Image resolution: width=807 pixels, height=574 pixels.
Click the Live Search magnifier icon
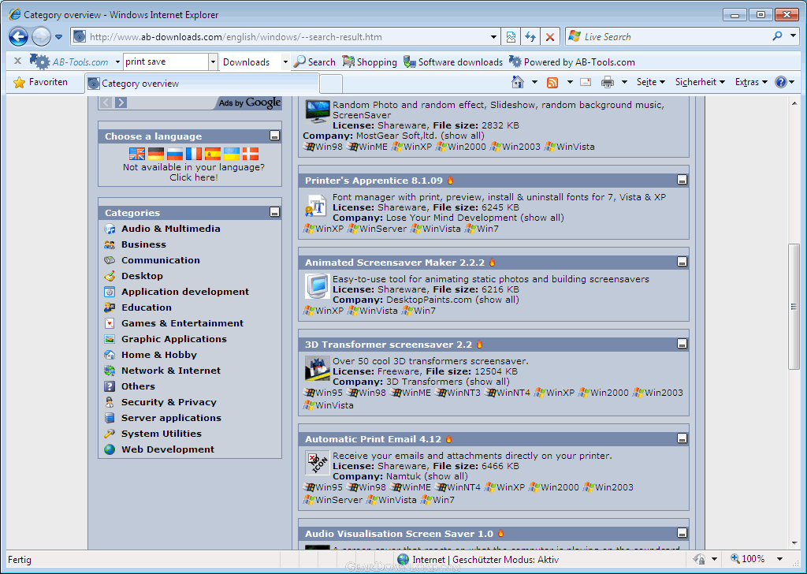(x=778, y=36)
